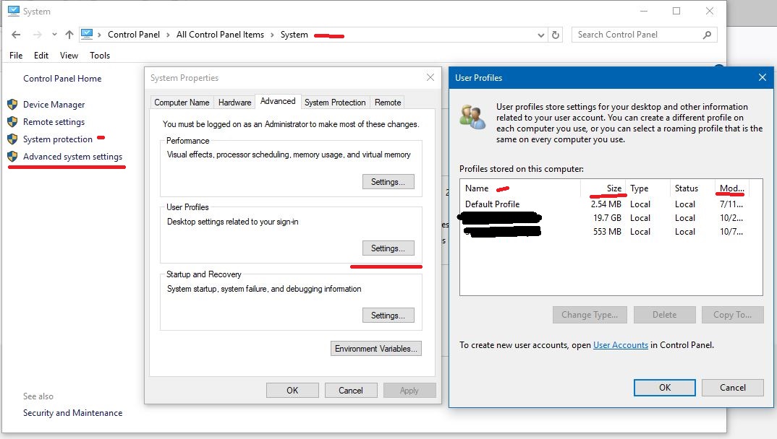Click the Forward arrow in navigation bar
This screenshot has width=777, height=439.
tap(37, 35)
